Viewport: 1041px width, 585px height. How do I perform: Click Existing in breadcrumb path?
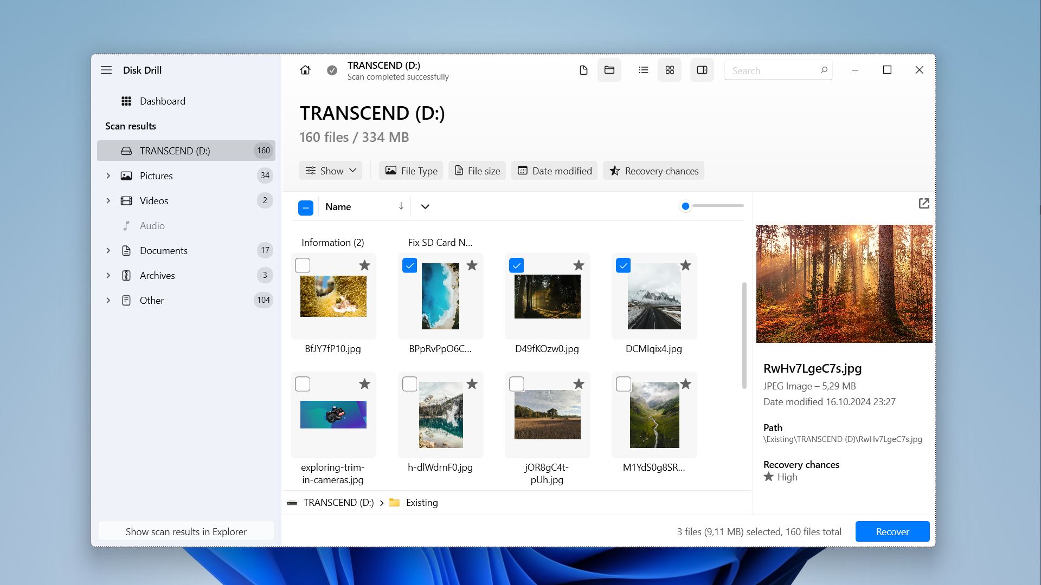pos(422,503)
